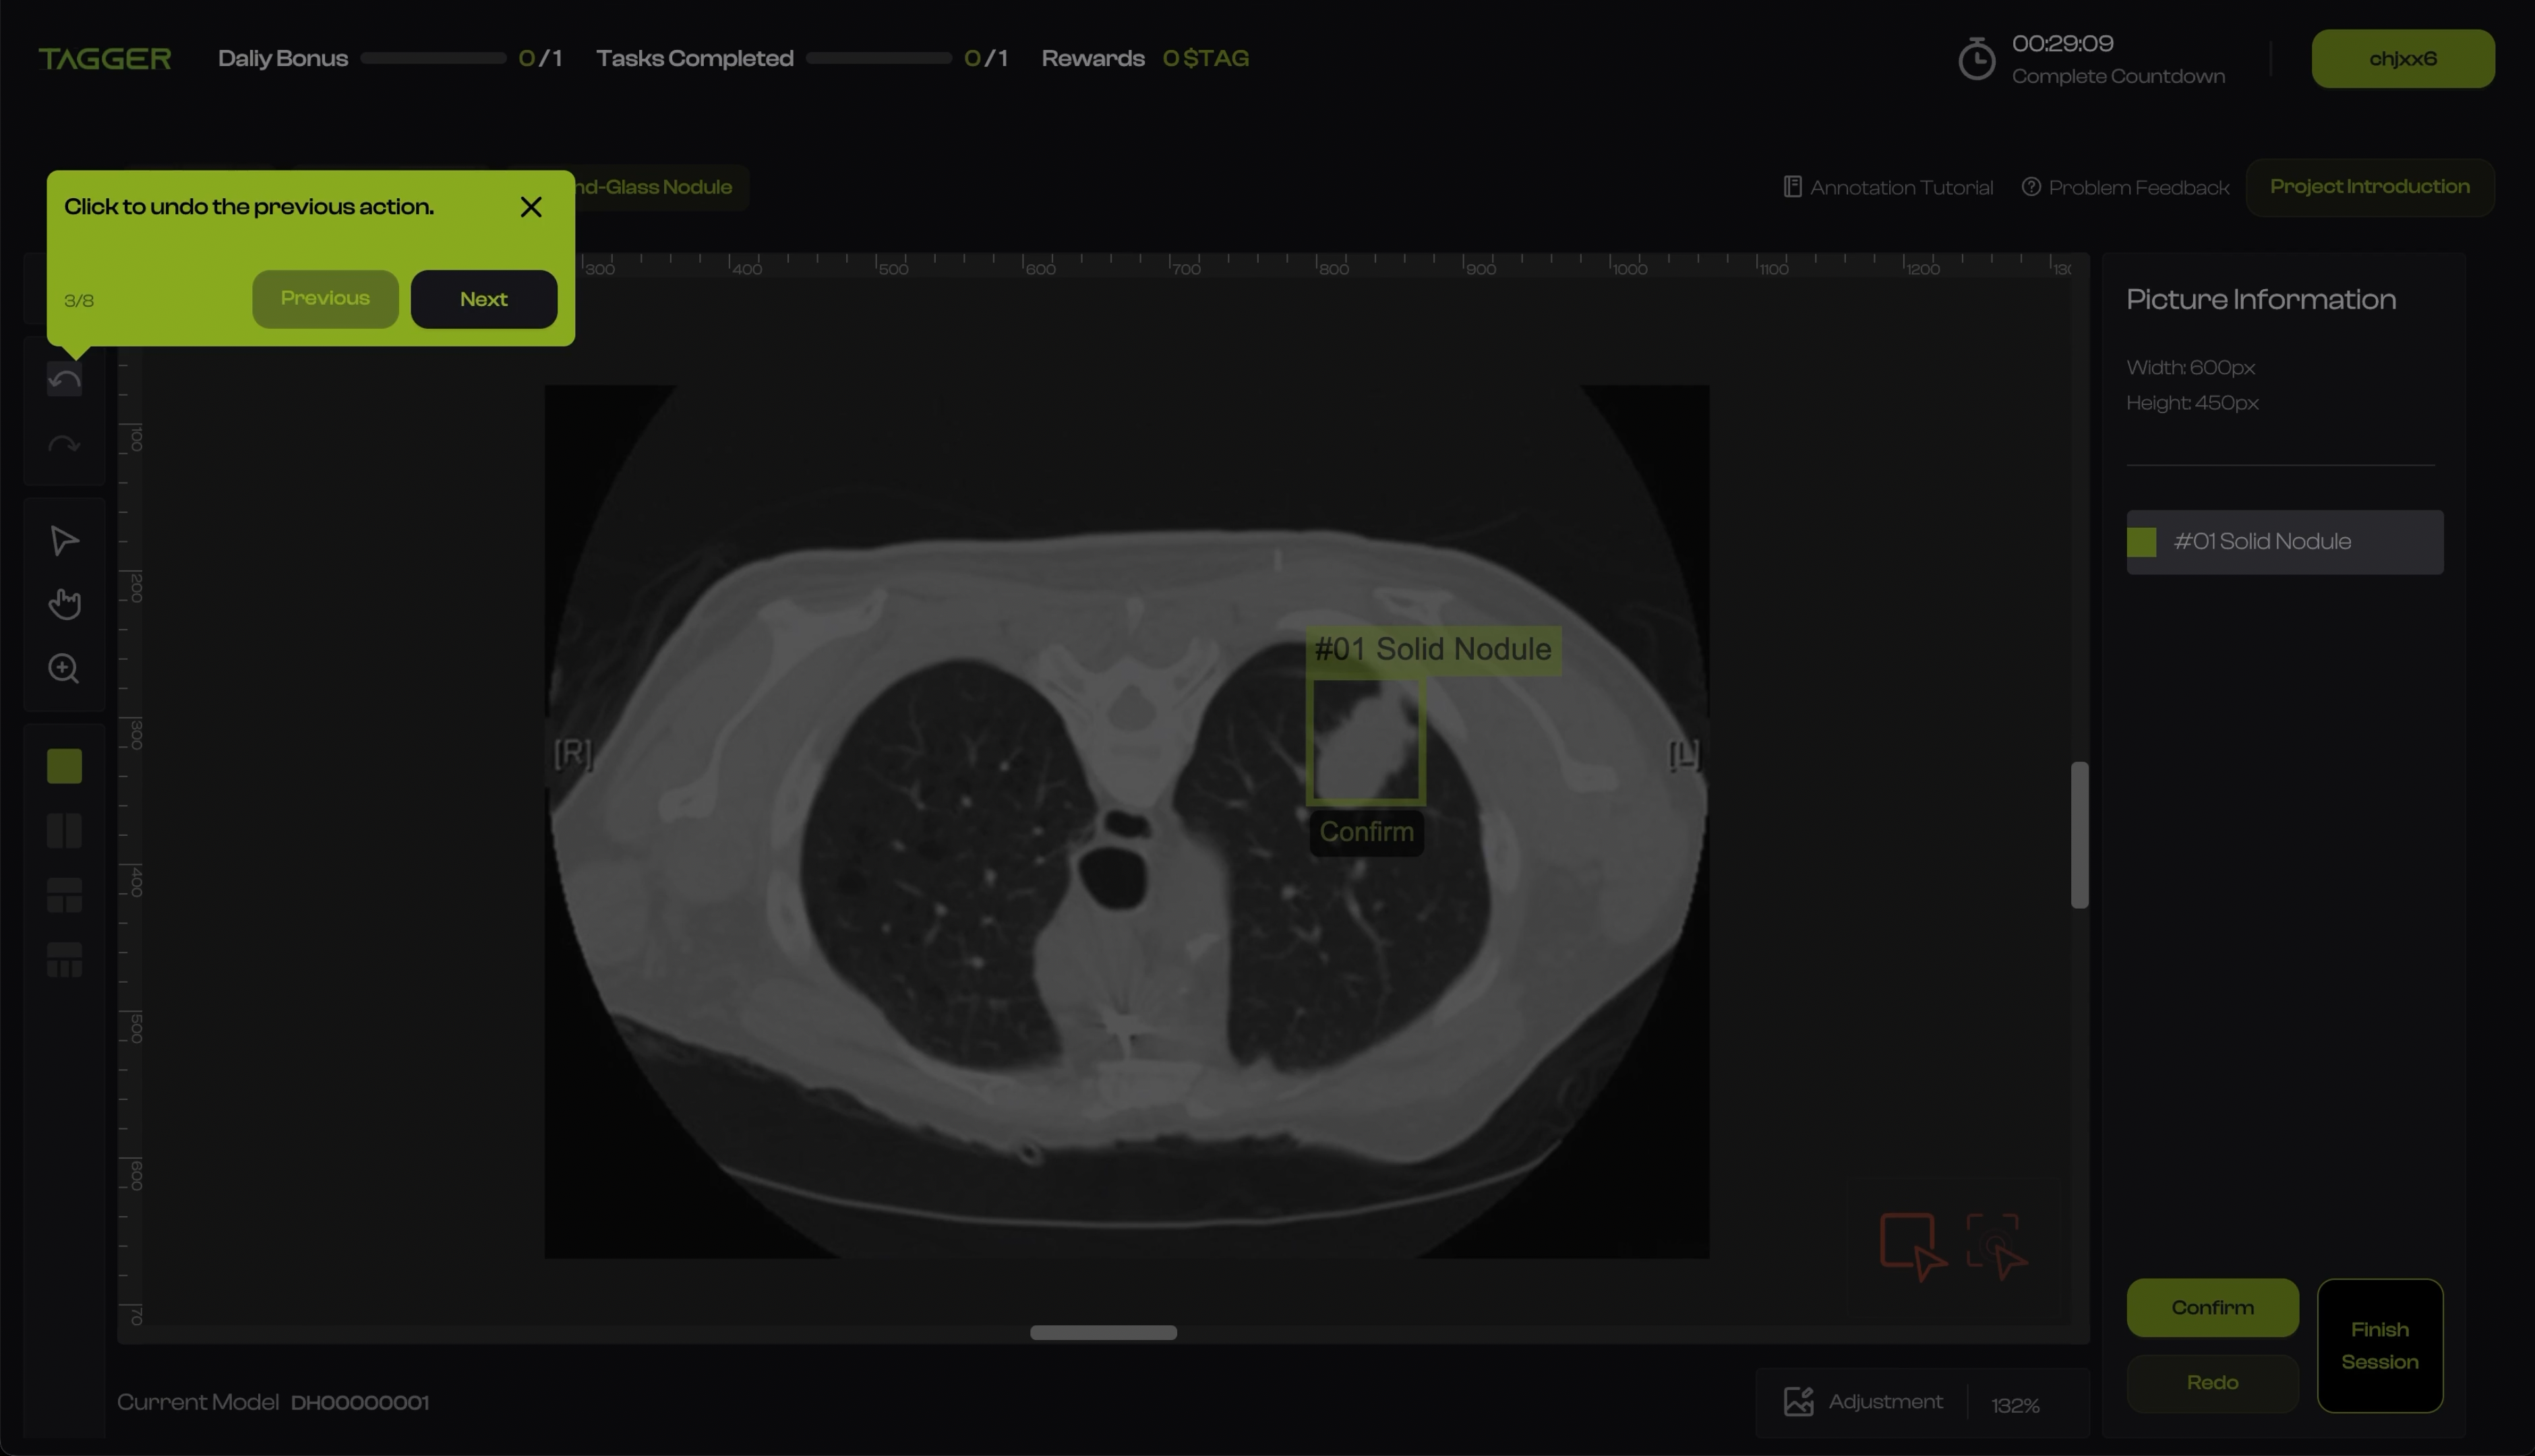The height and width of the screenshot is (1456, 2535).
Task: Click Next in the tutorial popup
Action: click(484, 299)
